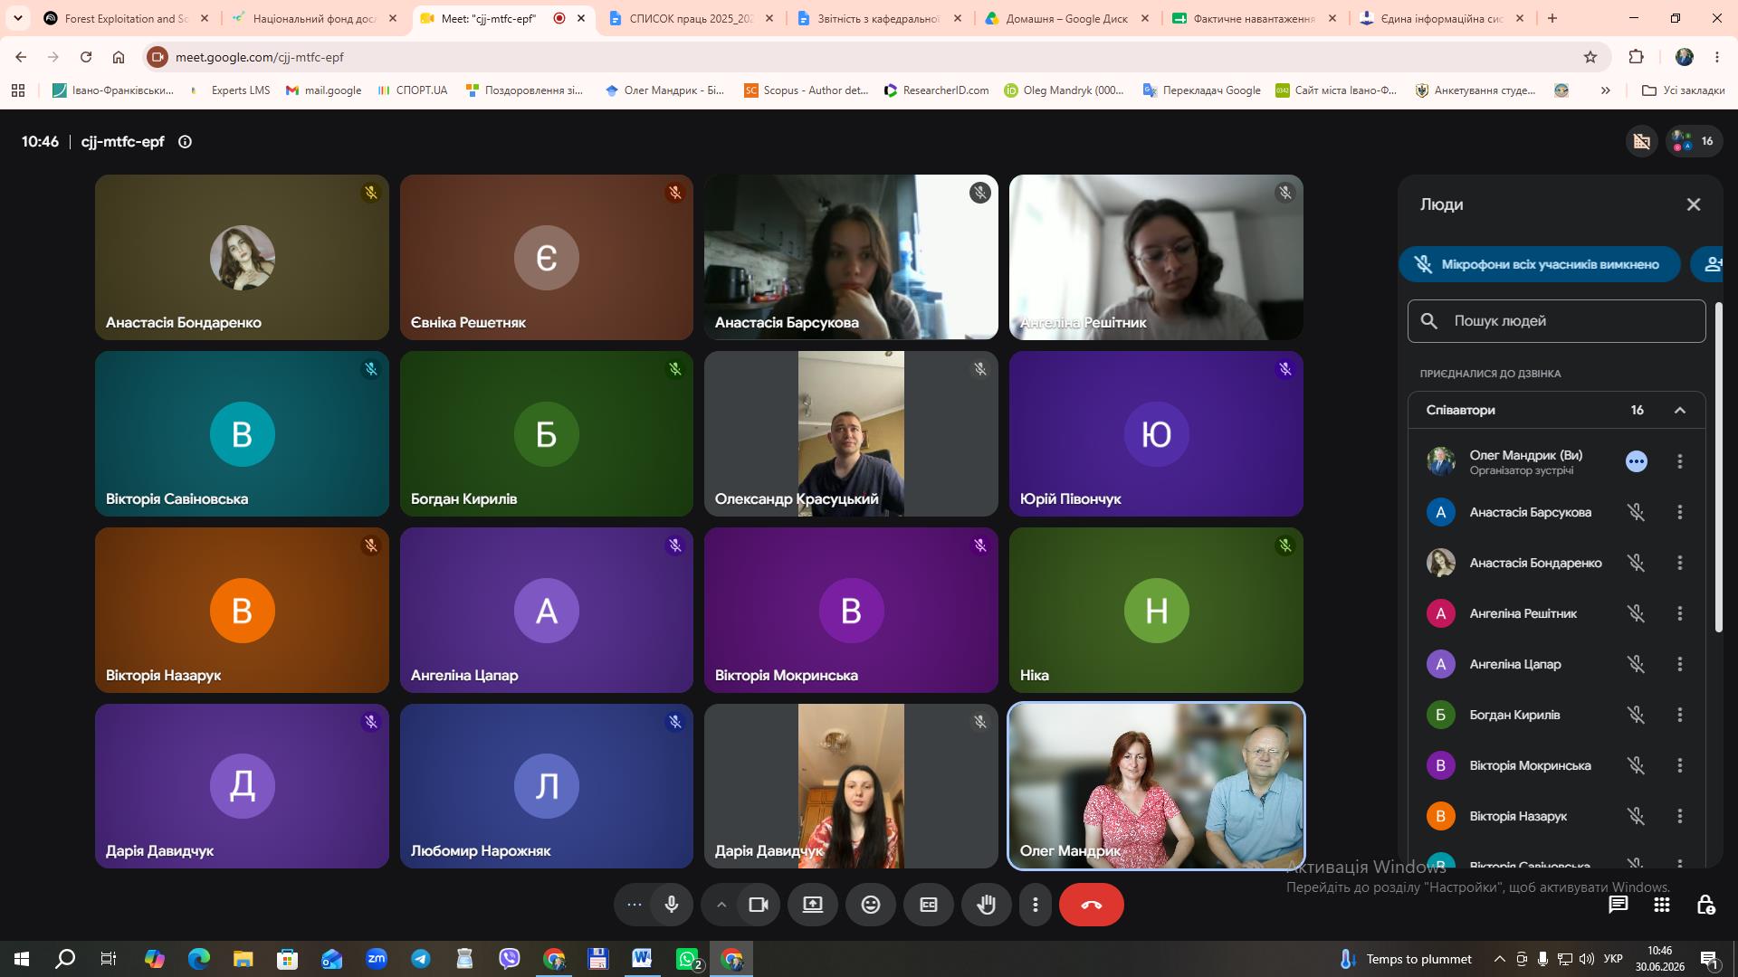Toggle your microphone in the bottom bar
The height and width of the screenshot is (977, 1738).
click(x=672, y=905)
